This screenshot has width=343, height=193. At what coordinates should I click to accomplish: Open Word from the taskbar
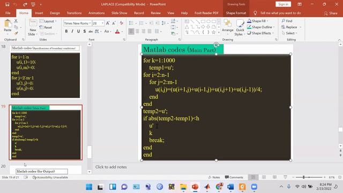(230, 187)
